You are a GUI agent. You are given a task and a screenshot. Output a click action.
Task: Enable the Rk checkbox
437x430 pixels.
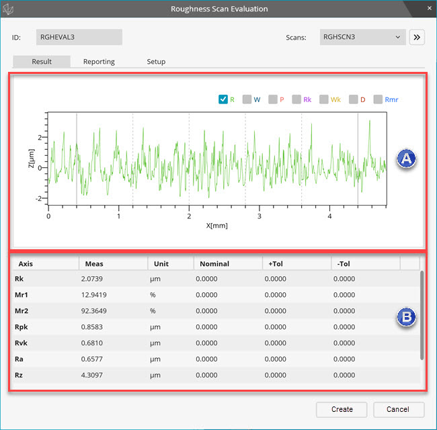(x=296, y=99)
